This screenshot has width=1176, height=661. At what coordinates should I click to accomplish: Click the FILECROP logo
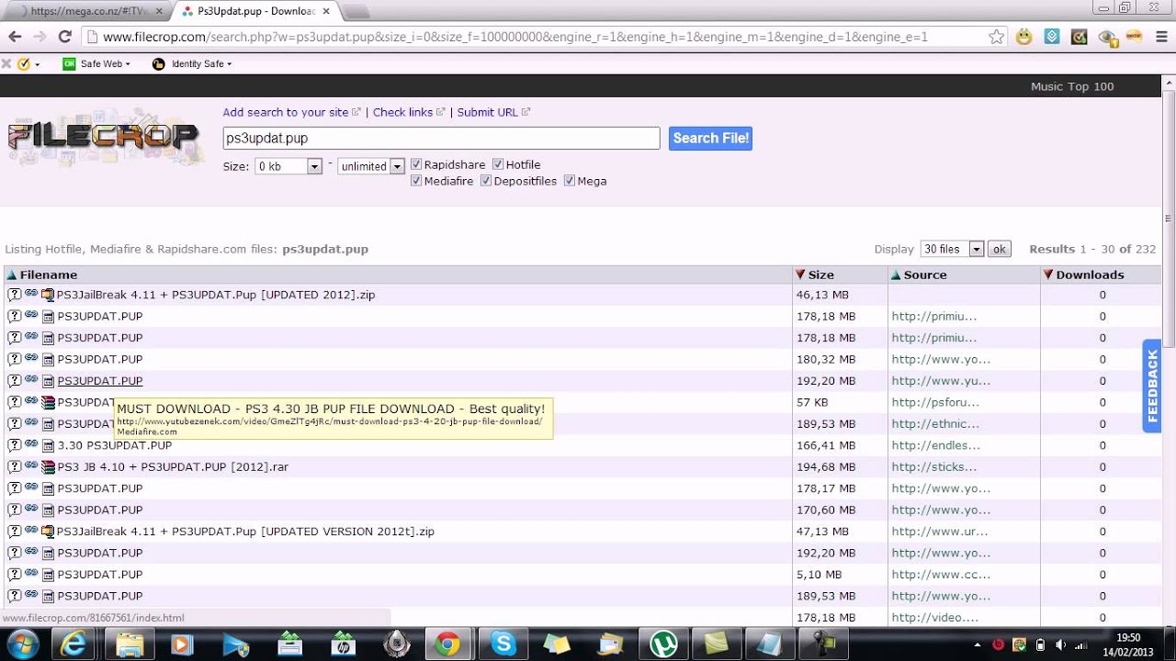[104, 137]
